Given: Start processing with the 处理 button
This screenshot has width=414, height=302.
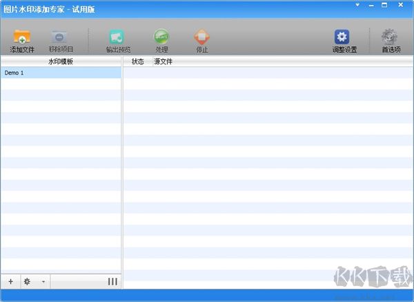Looking at the screenshot, I should pos(161,41).
